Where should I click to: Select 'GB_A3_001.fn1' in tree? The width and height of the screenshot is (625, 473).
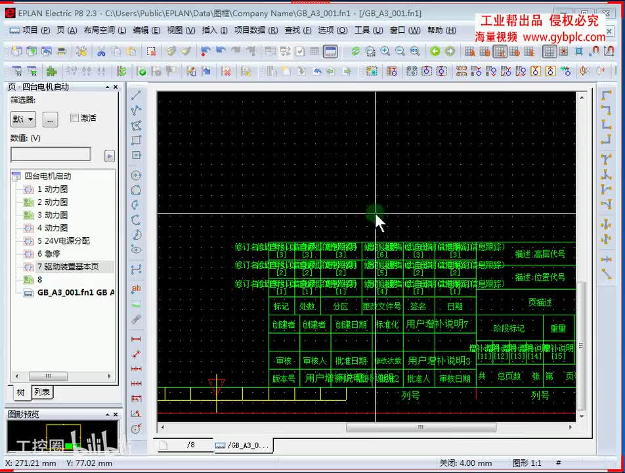coord(75,292)
